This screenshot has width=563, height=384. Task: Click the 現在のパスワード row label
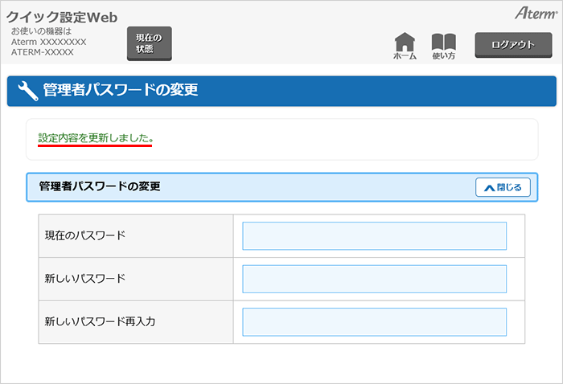click(x=85, y=236)
